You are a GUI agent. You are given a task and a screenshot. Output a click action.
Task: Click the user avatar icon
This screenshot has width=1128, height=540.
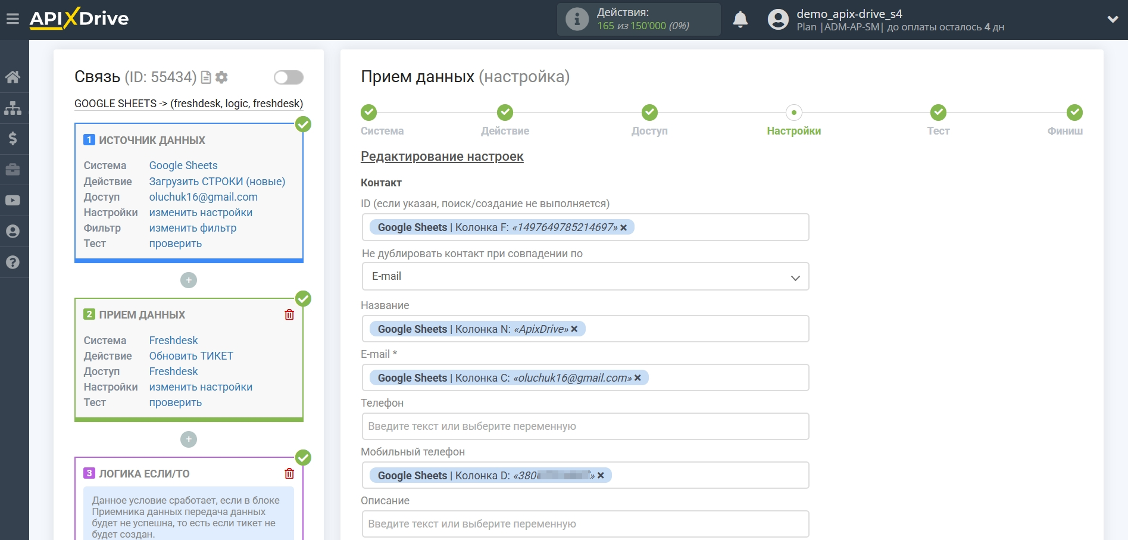point(778,19)
